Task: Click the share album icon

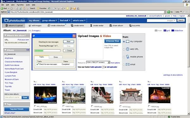Action: click(111, 25)
